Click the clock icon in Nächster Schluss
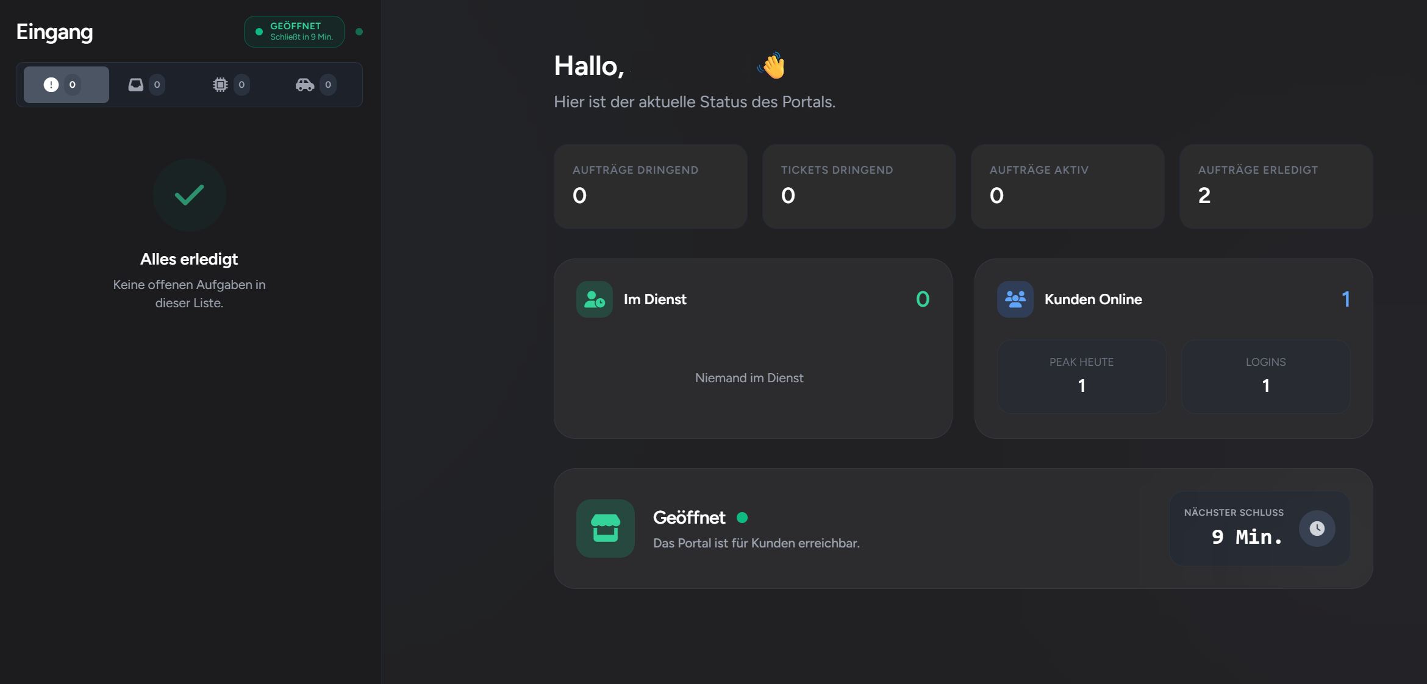 click(x=1317, y=528)
